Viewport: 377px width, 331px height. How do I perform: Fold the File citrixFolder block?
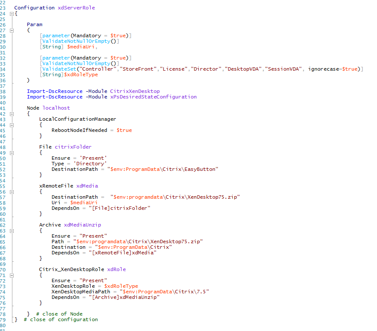(x=12, y=153)
